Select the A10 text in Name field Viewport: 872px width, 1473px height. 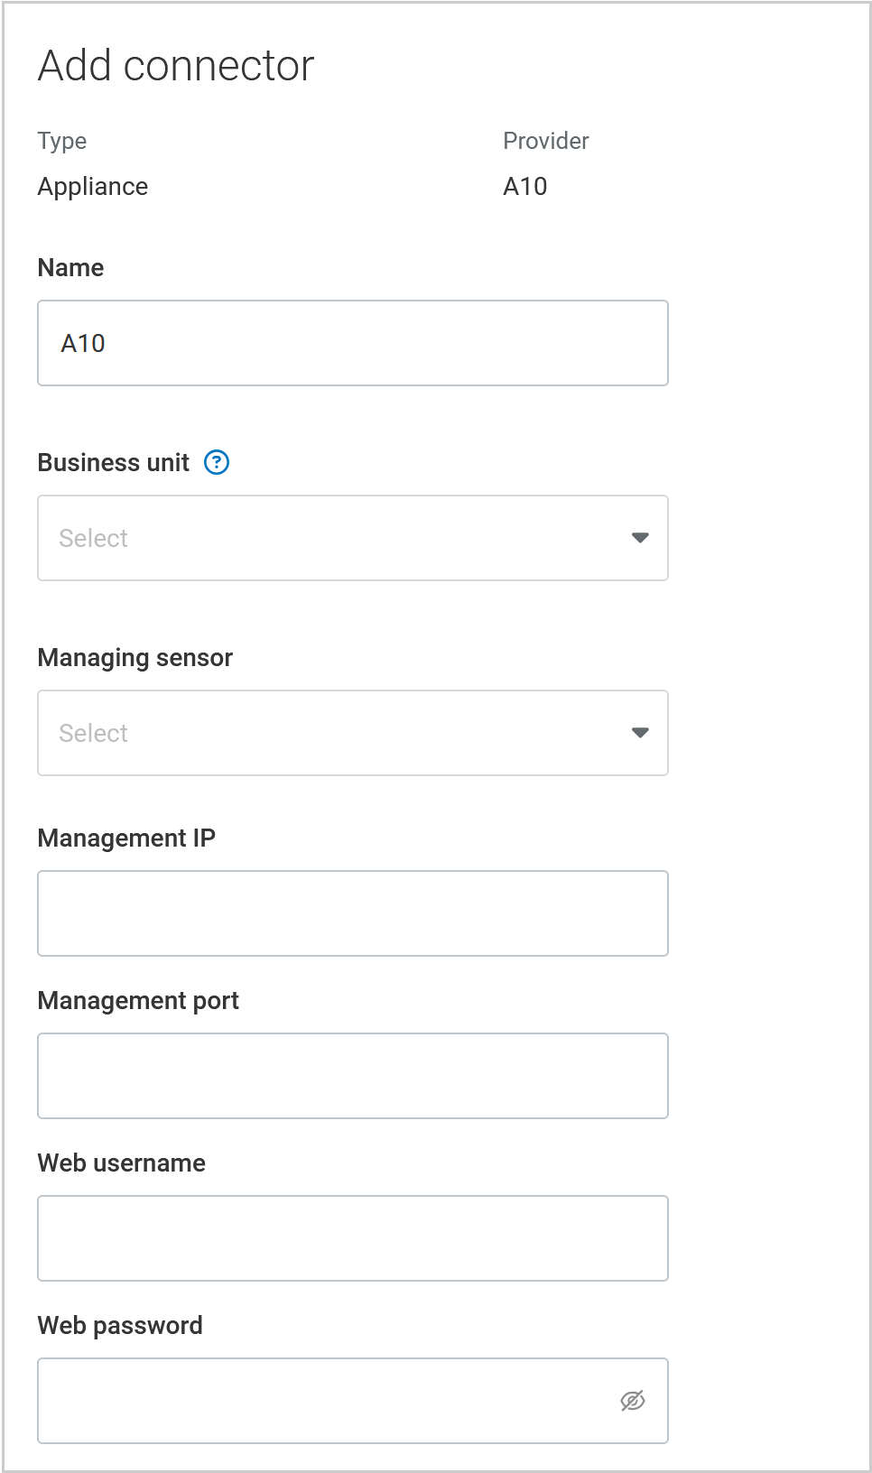83,343
